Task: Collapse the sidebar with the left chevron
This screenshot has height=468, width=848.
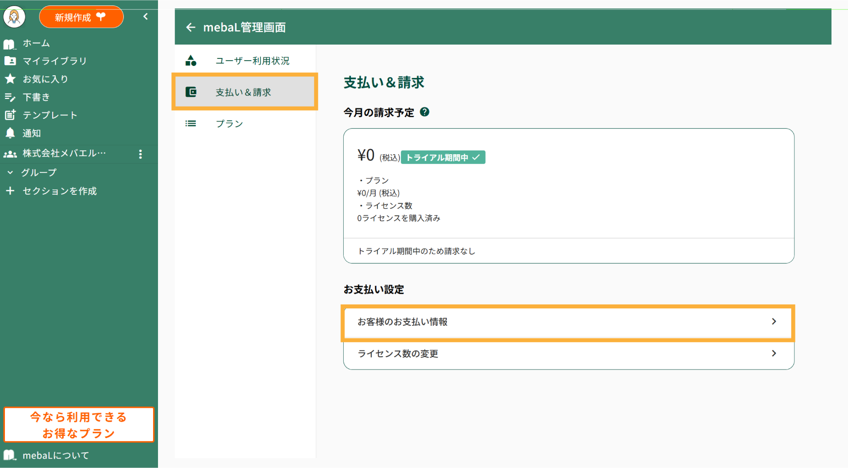Action: tap(145, 17)
